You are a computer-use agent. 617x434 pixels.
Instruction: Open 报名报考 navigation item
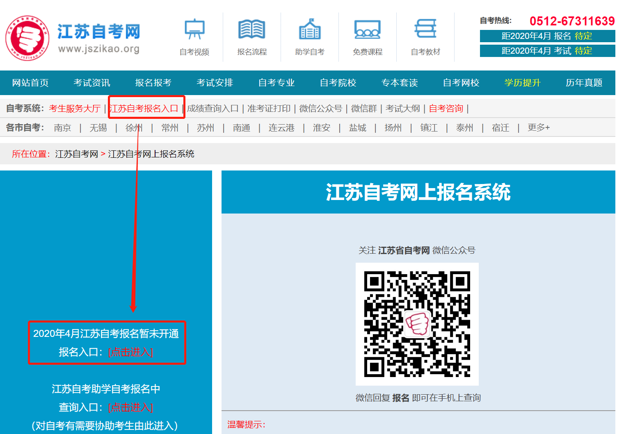click(153, 83)
